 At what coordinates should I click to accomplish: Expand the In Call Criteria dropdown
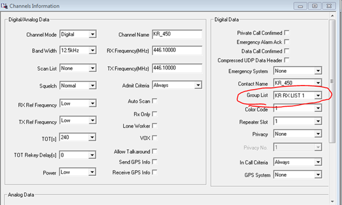pos(318,162)
